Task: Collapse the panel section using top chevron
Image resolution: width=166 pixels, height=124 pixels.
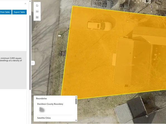Action: point(25,4)
